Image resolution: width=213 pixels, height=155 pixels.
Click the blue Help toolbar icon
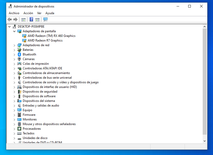click(31, 19)
